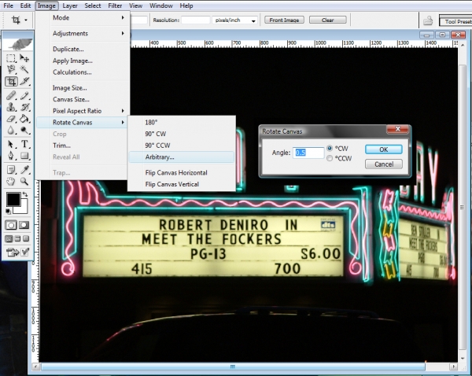Viewport: 472px width, 376px height.
Task: Open the palette well icon in options bar
Action: (x=428, y=20)
